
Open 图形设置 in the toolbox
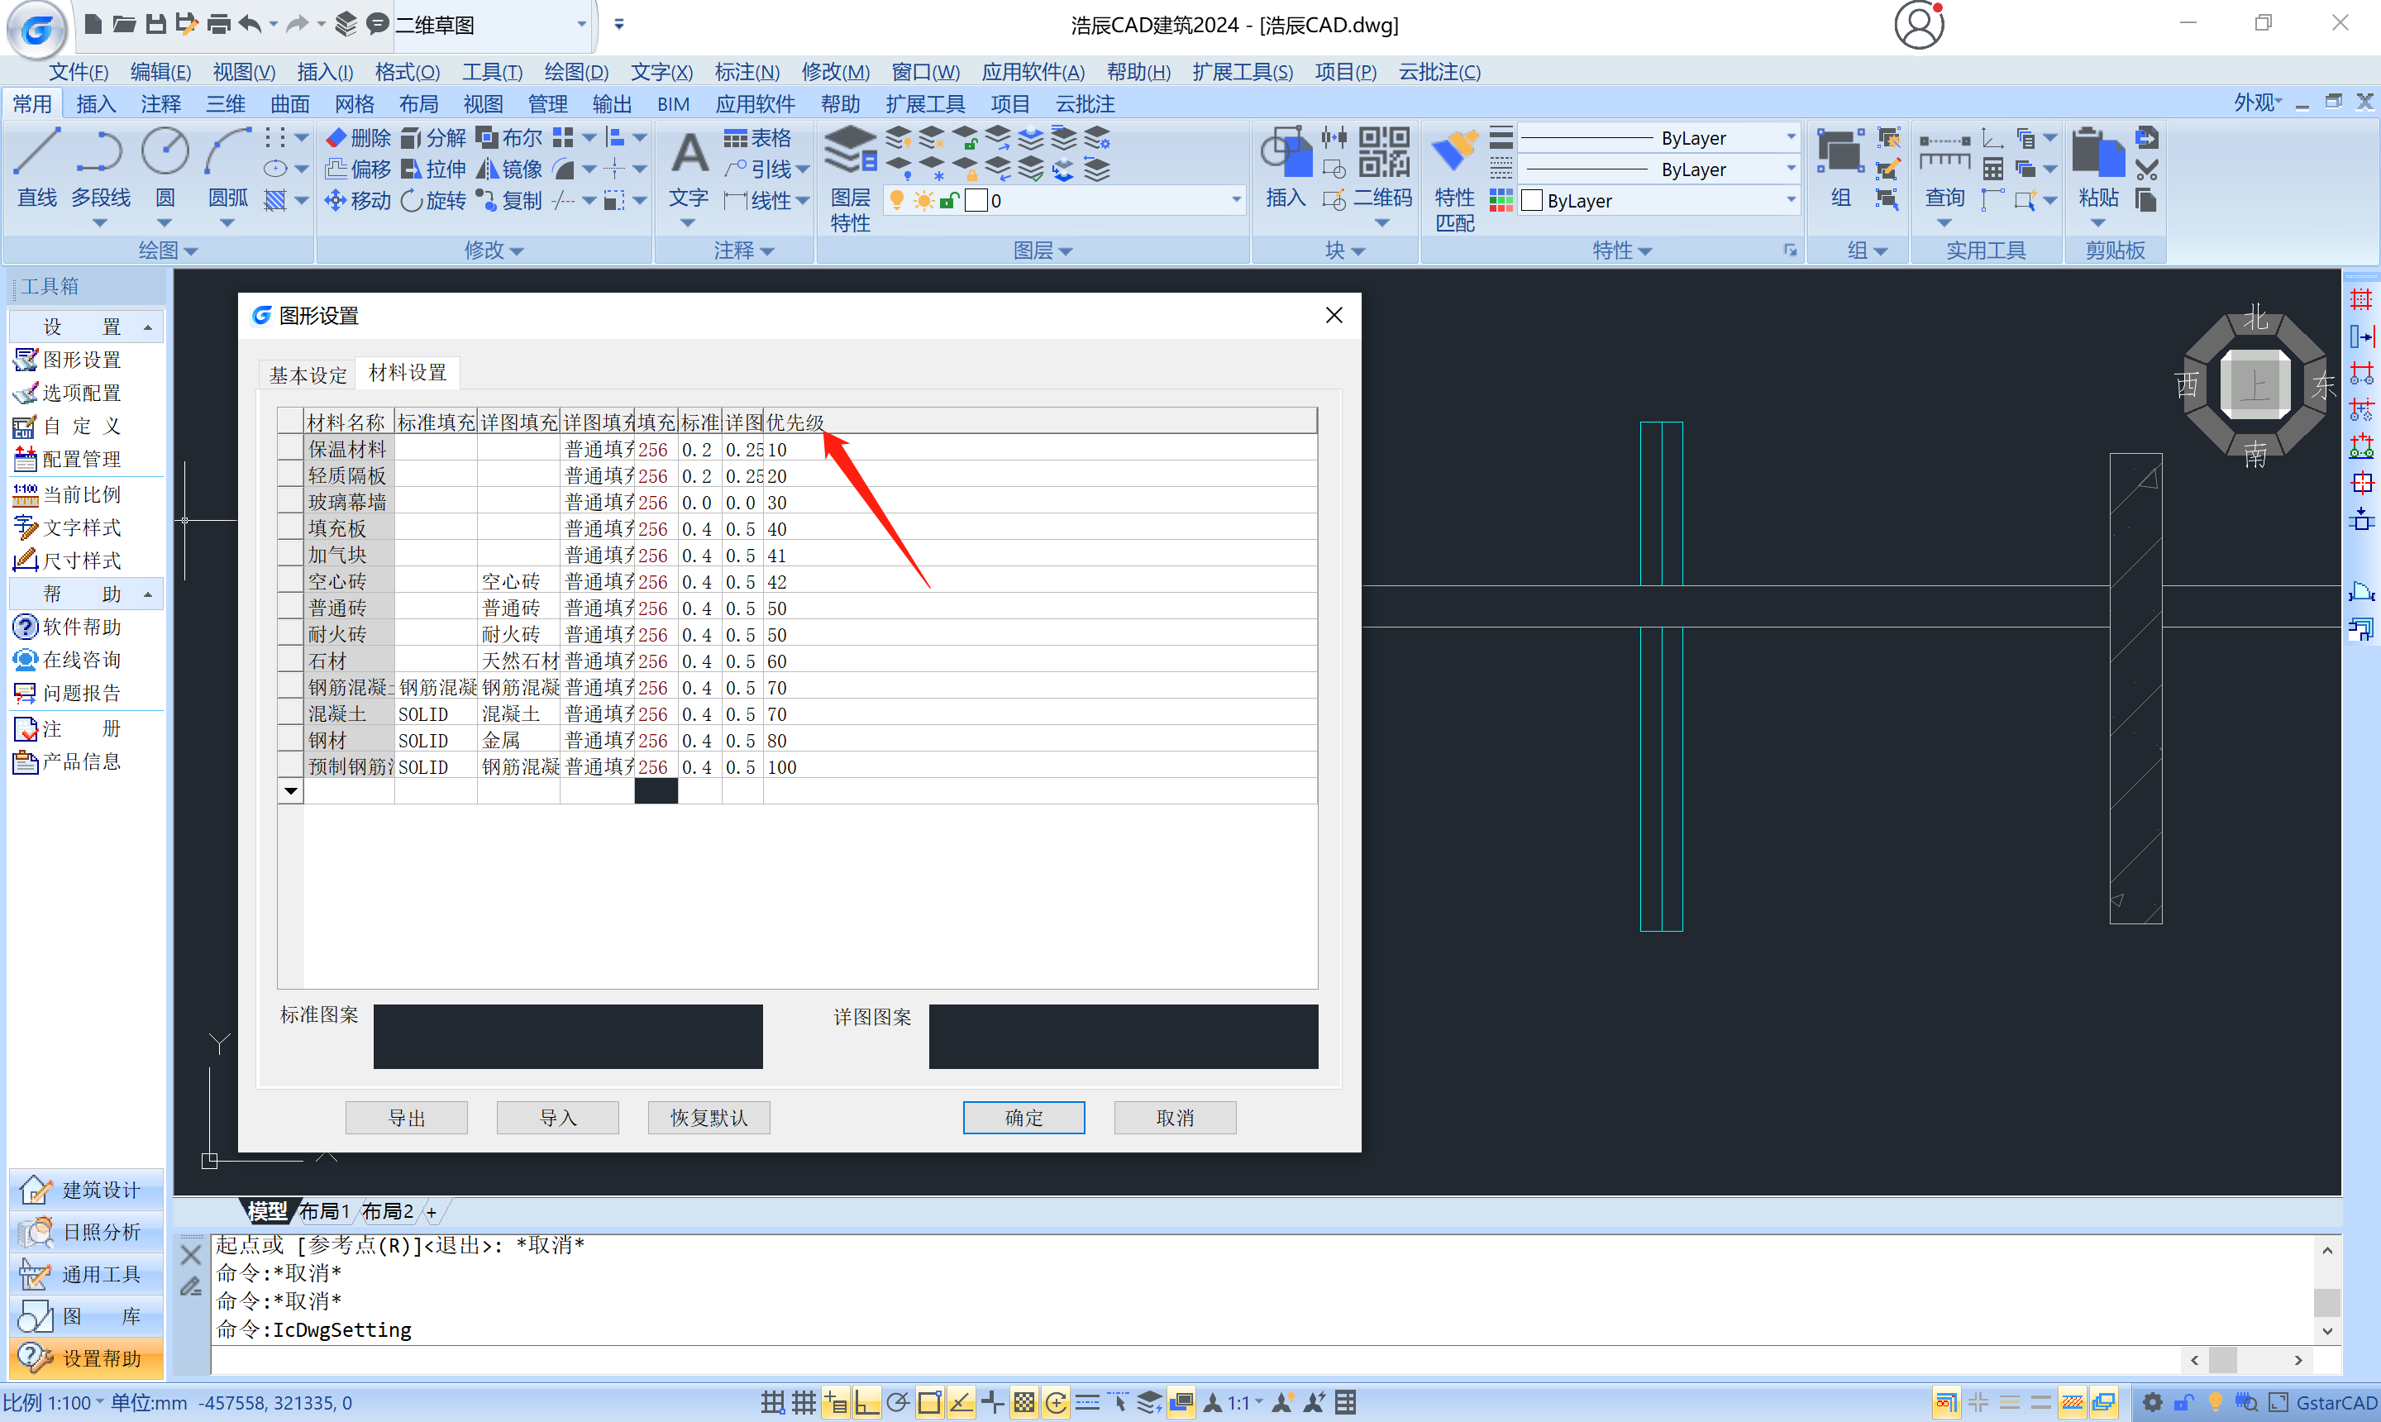click(82, 360)
